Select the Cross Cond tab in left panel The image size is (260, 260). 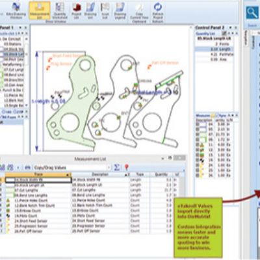[12, 112]
